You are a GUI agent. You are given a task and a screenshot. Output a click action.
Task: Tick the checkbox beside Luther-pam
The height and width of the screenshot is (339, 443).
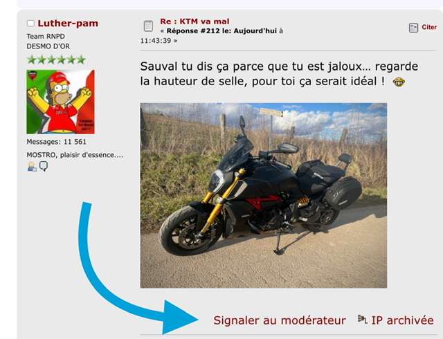(x=30, y=23)
